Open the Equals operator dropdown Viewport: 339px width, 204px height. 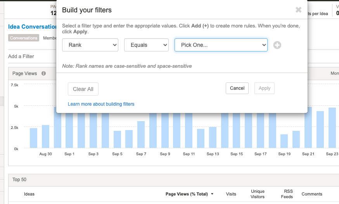click(146, 45)
